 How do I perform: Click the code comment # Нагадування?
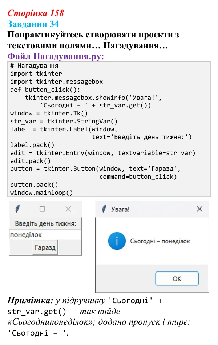tap(34, 66)
